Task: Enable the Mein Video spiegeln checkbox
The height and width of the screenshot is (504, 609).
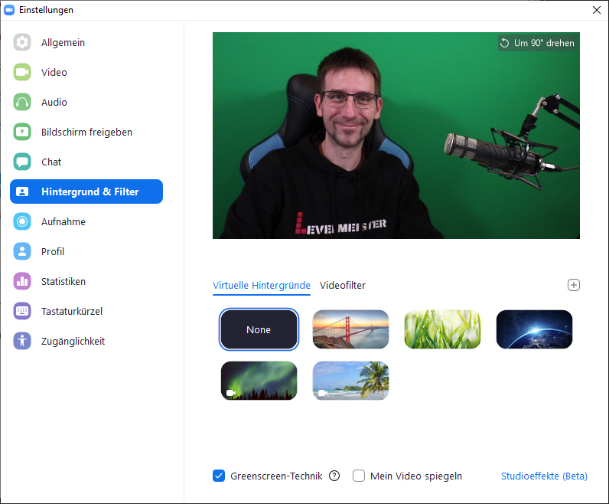Action: 359,476
